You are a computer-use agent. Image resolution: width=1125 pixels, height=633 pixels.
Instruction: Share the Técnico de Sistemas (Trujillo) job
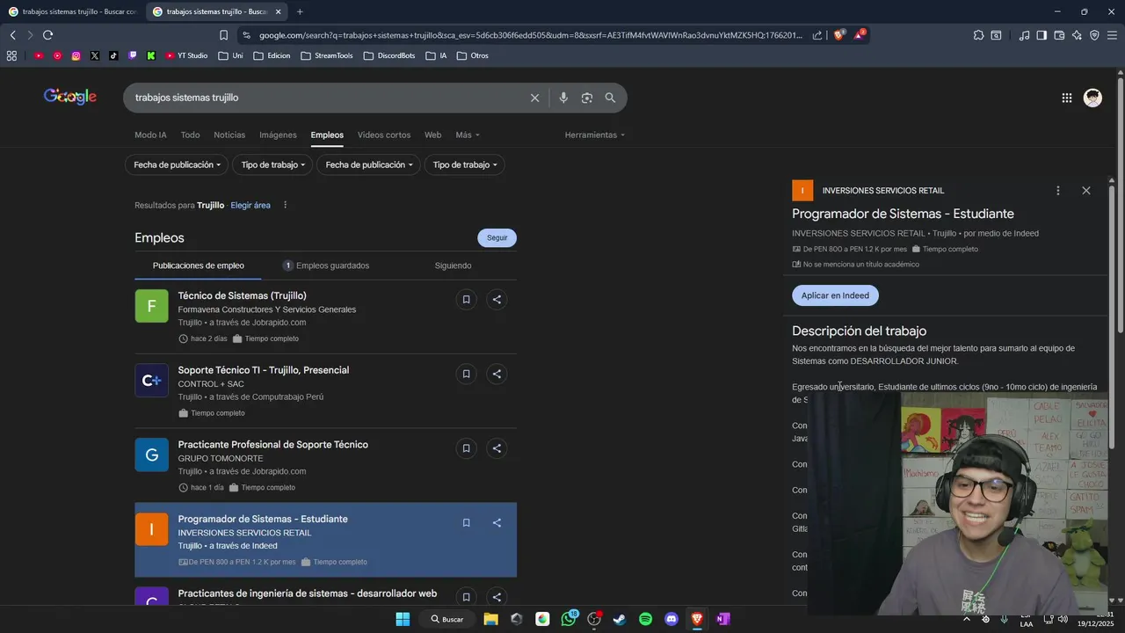[497, 299]
